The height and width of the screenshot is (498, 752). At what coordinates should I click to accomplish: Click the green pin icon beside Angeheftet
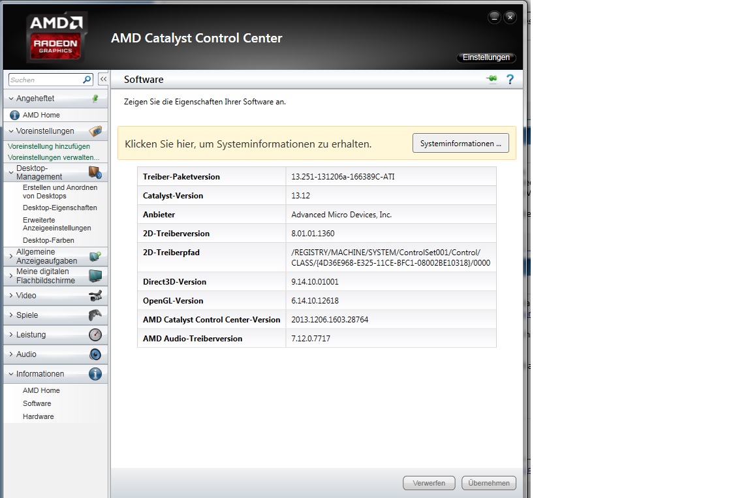95,99
